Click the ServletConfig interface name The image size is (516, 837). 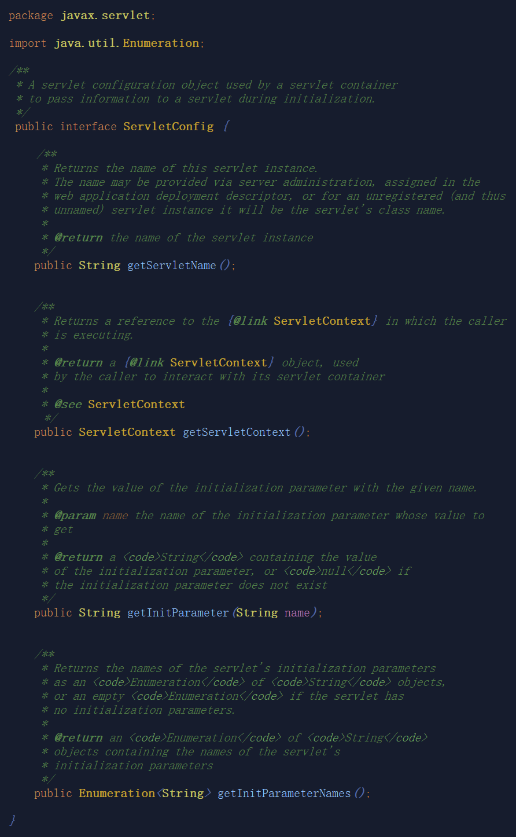click(x=168, y=126)
